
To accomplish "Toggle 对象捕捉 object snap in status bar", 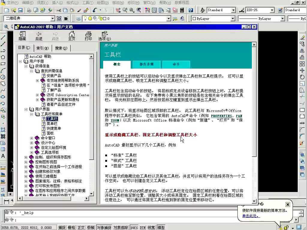I will pyautogui.click(x=104, y=228).
